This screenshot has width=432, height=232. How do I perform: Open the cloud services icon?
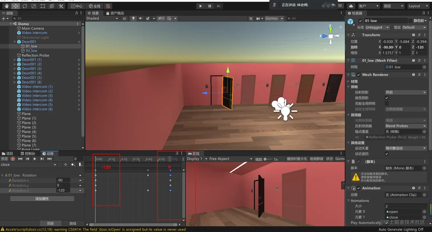coord(351,6)
